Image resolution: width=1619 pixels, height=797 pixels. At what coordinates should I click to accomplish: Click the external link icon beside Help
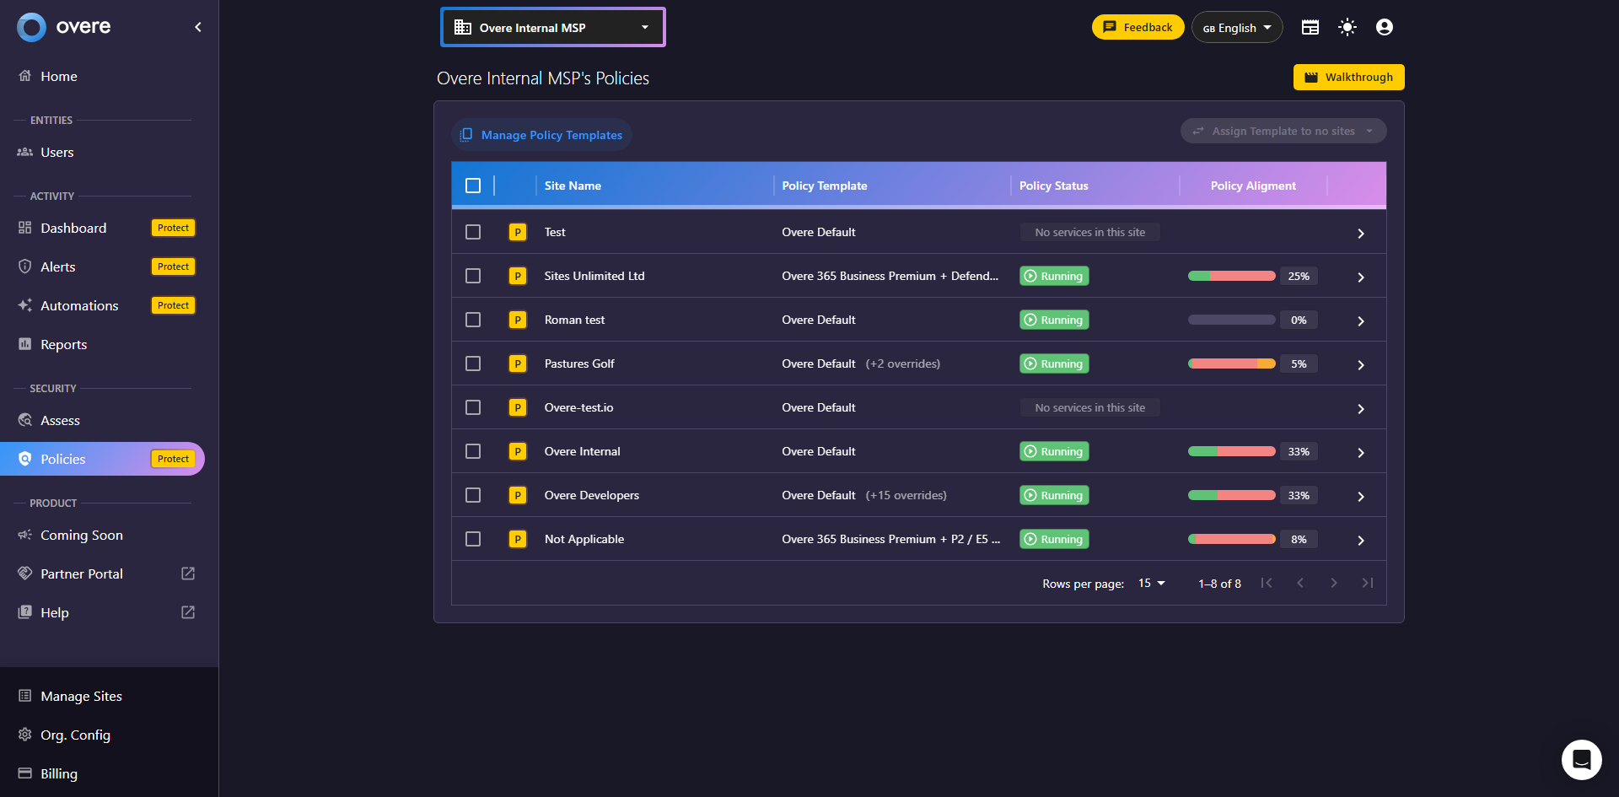click(x=188, y=612)
